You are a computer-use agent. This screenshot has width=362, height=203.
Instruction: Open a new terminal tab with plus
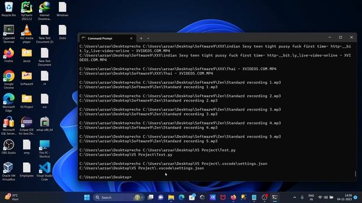coord(141,38)
